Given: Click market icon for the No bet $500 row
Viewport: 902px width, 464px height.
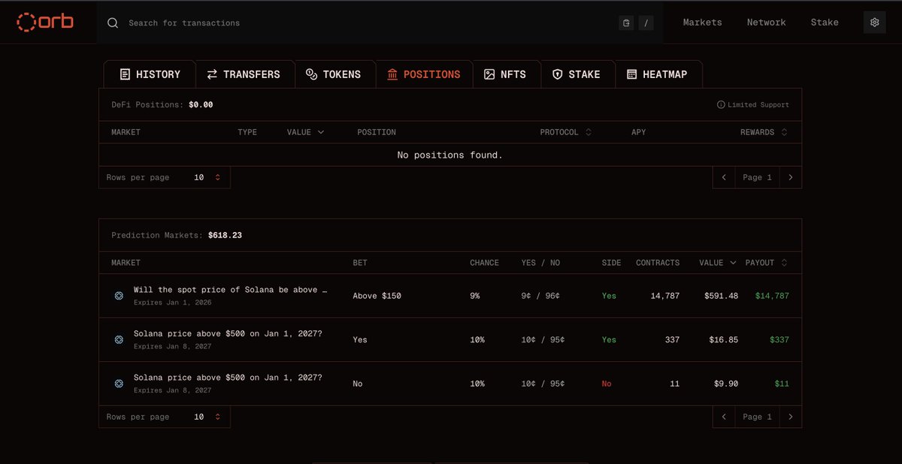Looking at the screenshot, I should (119, 384).
